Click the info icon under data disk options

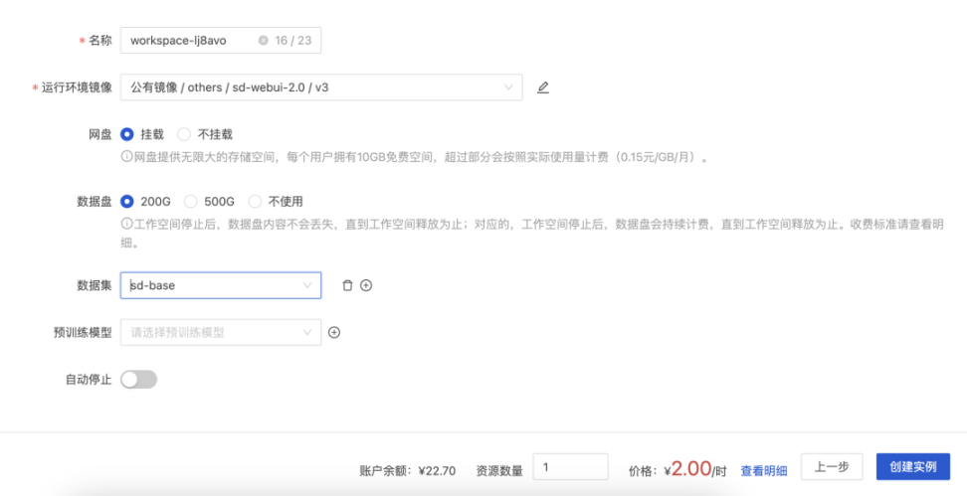pyautogui.click(x=126, y=225)
